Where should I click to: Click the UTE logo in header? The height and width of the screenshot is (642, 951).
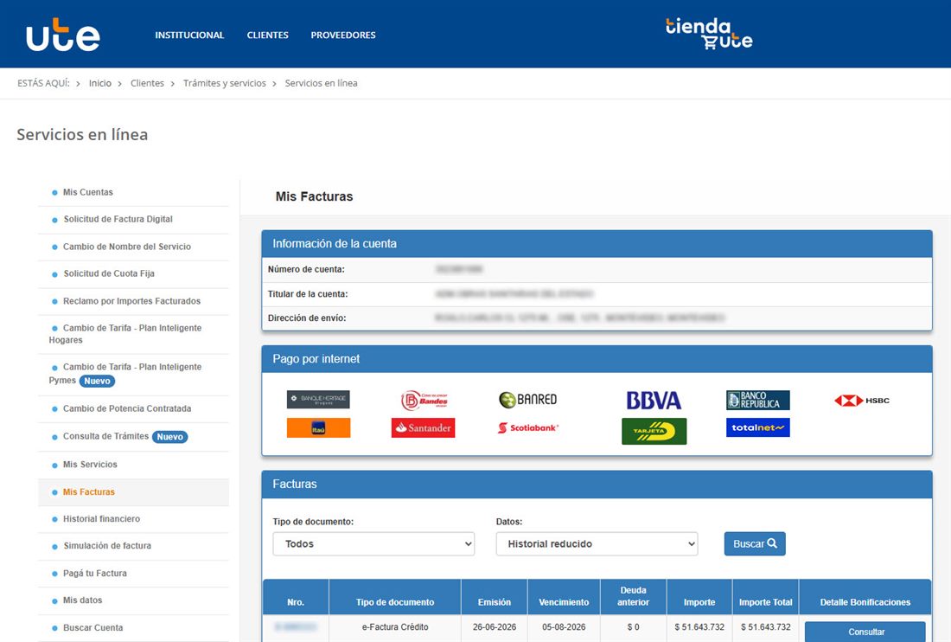pyautogui.click(x=63, y=35)
